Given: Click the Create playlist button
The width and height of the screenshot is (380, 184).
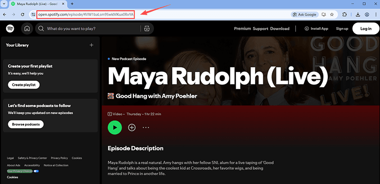Looking at the screenshot, I should point(24,85).
